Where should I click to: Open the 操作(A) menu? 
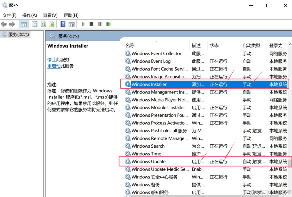point(30,15)
